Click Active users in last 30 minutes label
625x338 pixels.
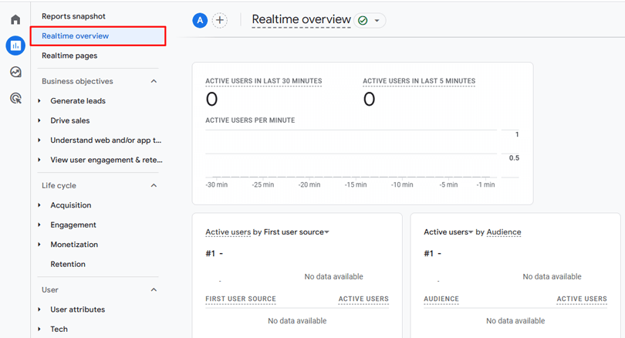[x=263, y=81]
